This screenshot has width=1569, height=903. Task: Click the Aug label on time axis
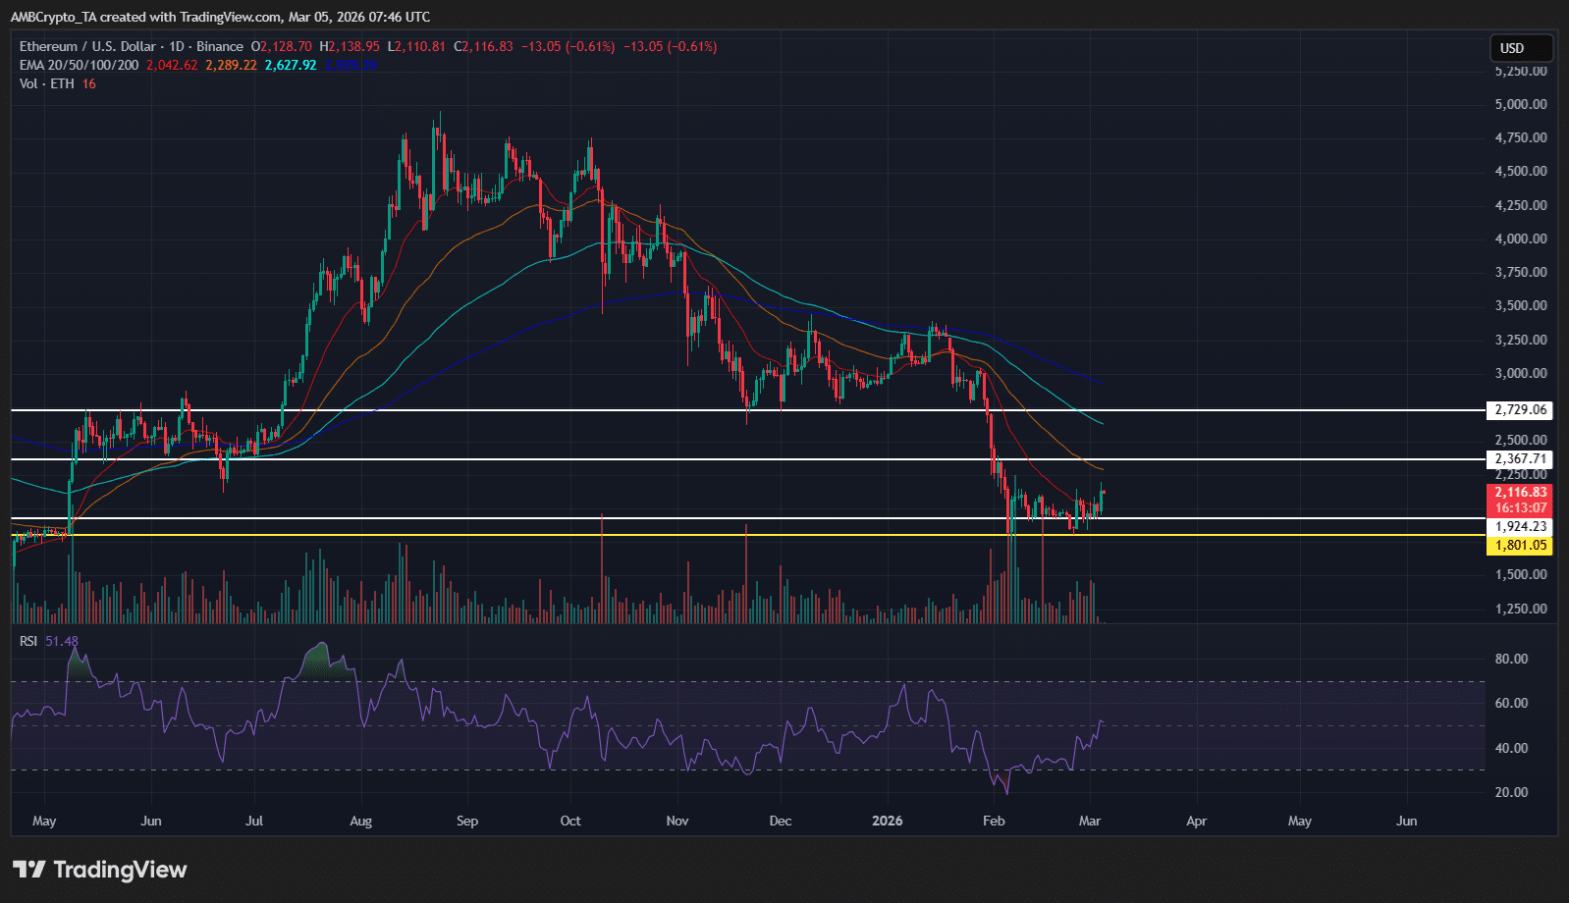pos(360,821)
